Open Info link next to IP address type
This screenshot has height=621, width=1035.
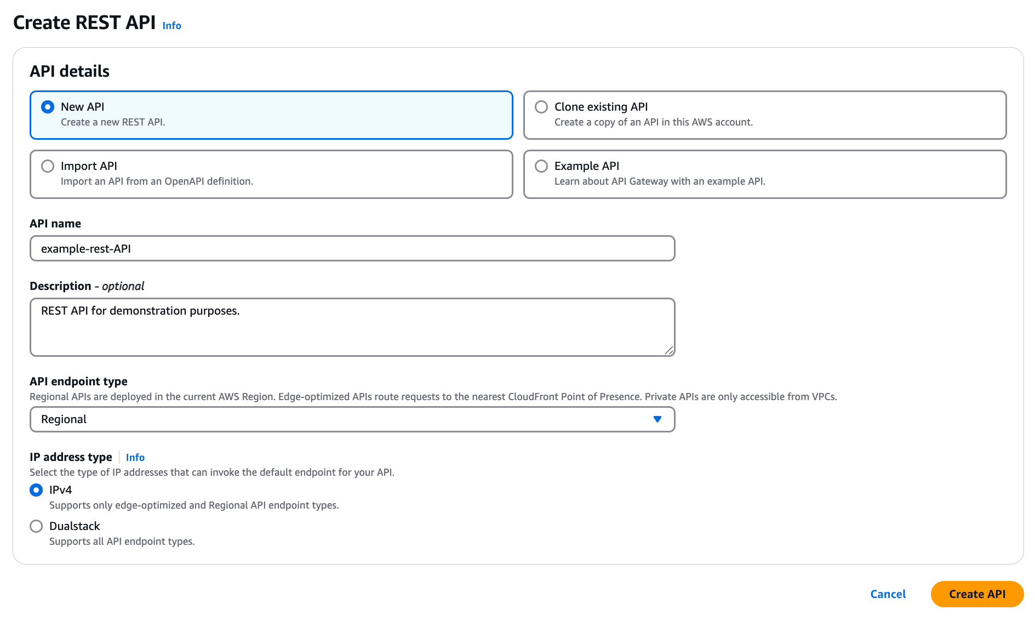click(x=135, y=458)
